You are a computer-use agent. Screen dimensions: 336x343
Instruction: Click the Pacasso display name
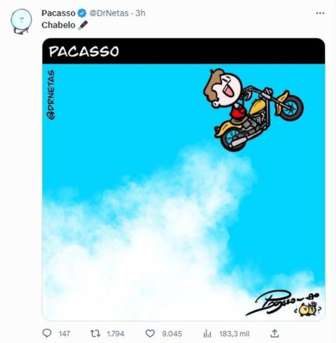click(58, 13)
